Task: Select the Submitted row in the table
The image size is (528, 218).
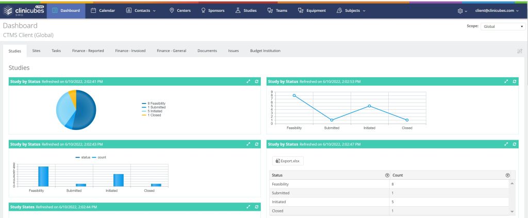Action: [x=389, y=193]
